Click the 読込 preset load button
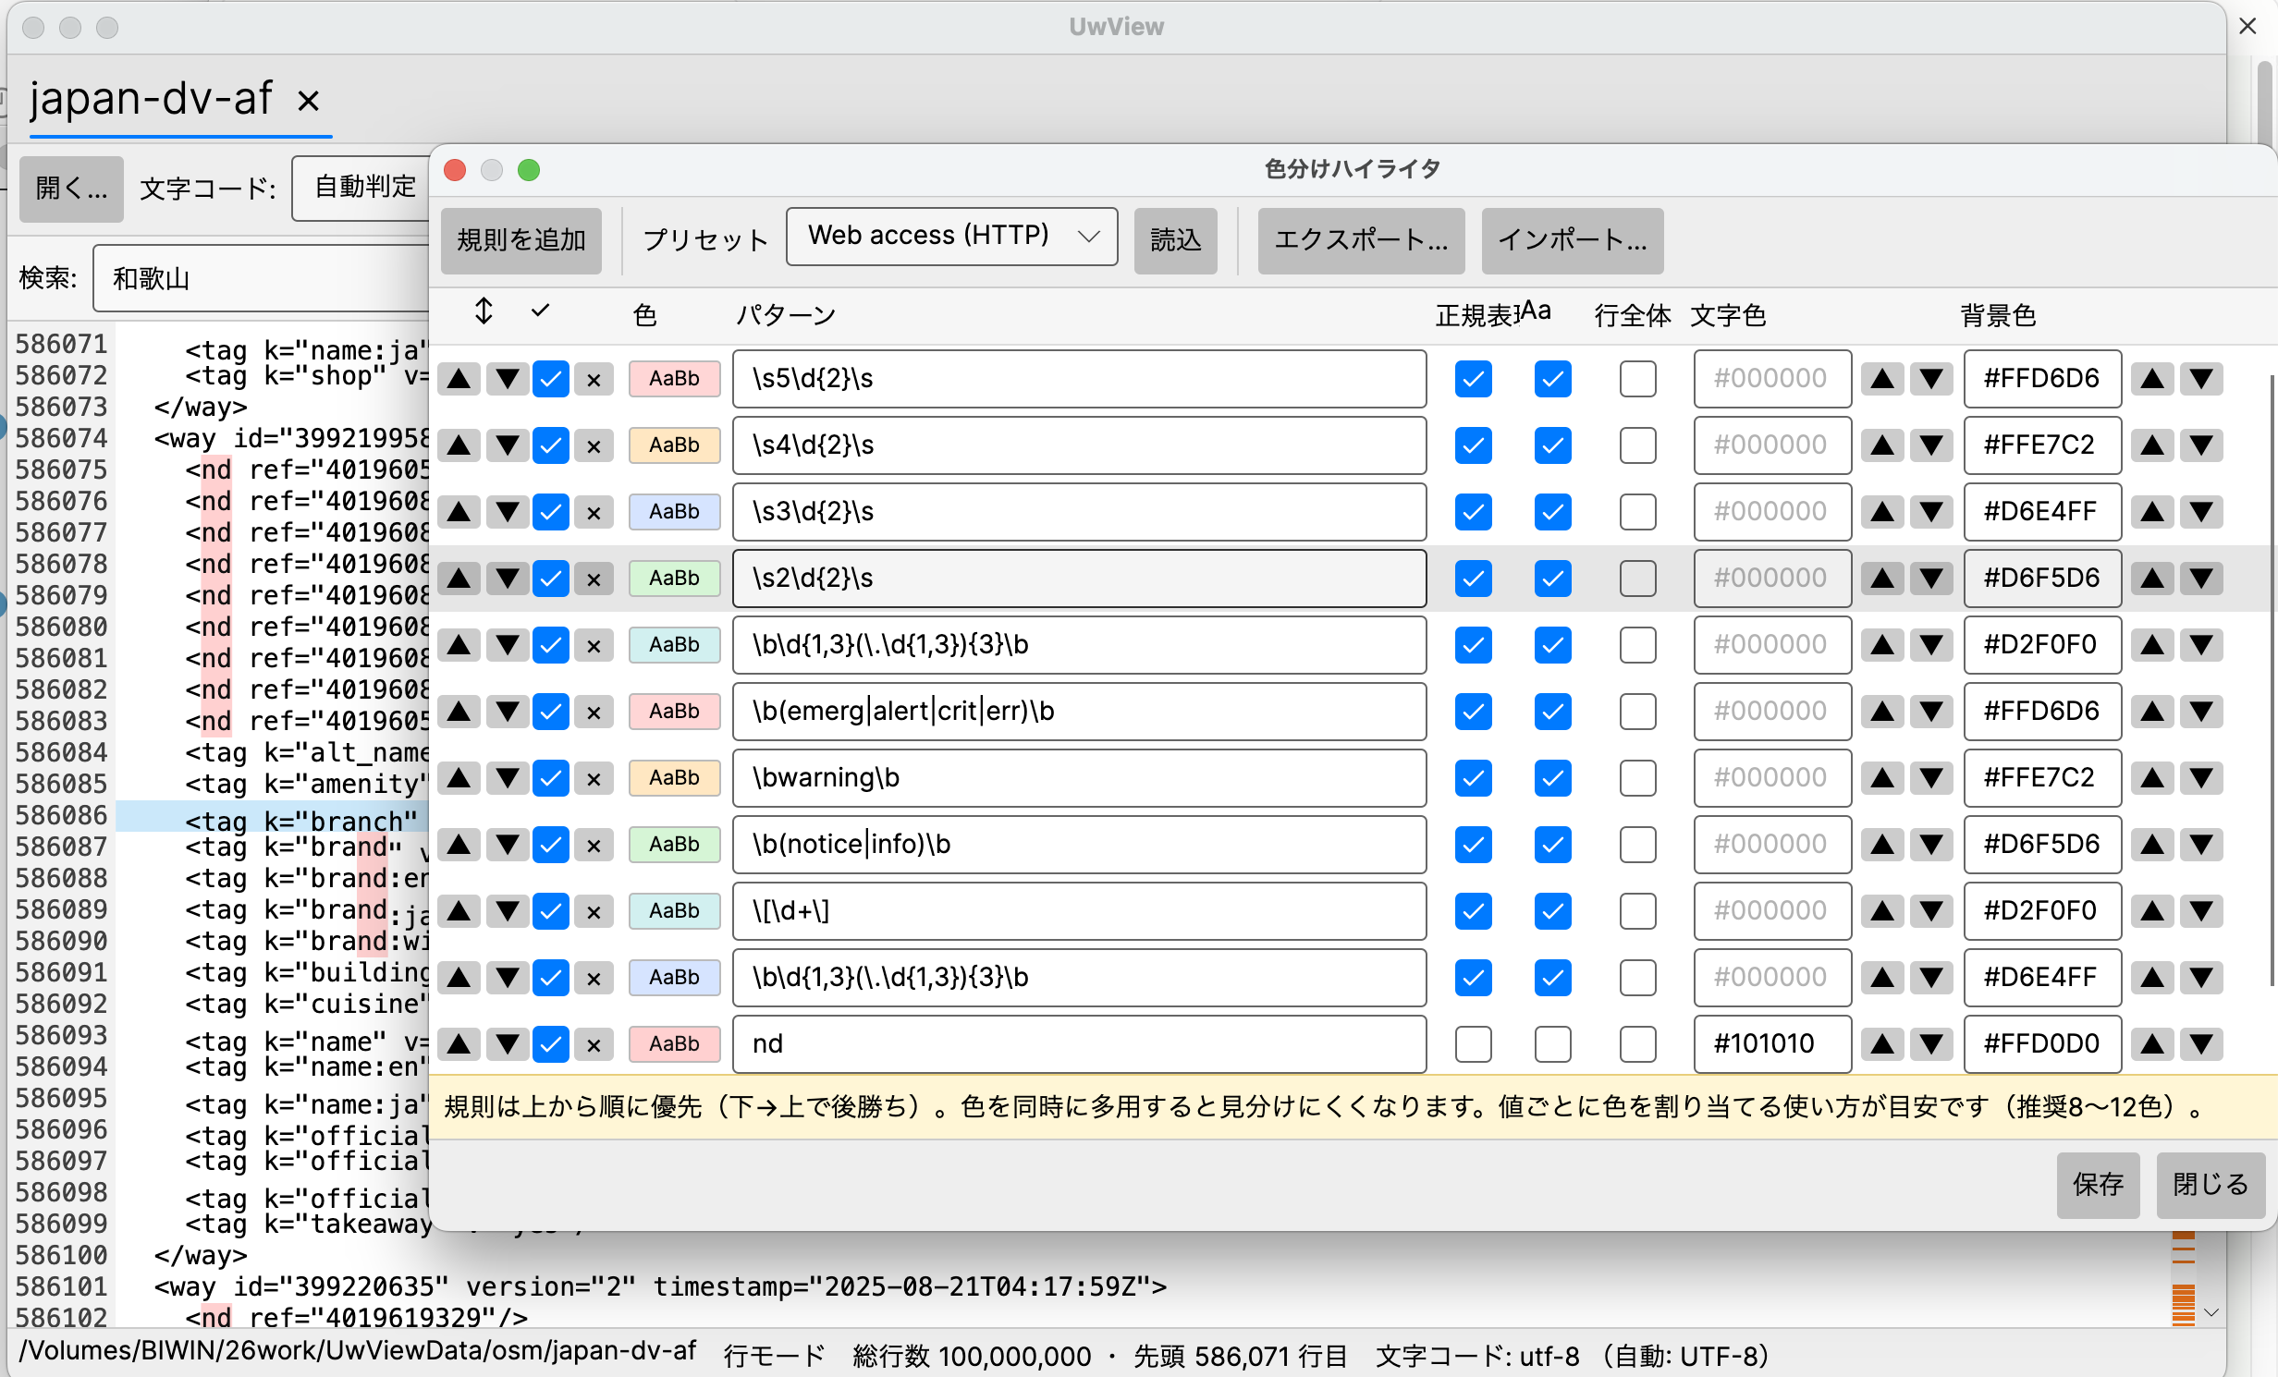Screen dimensions: 2278x1377 (1175, 240)
